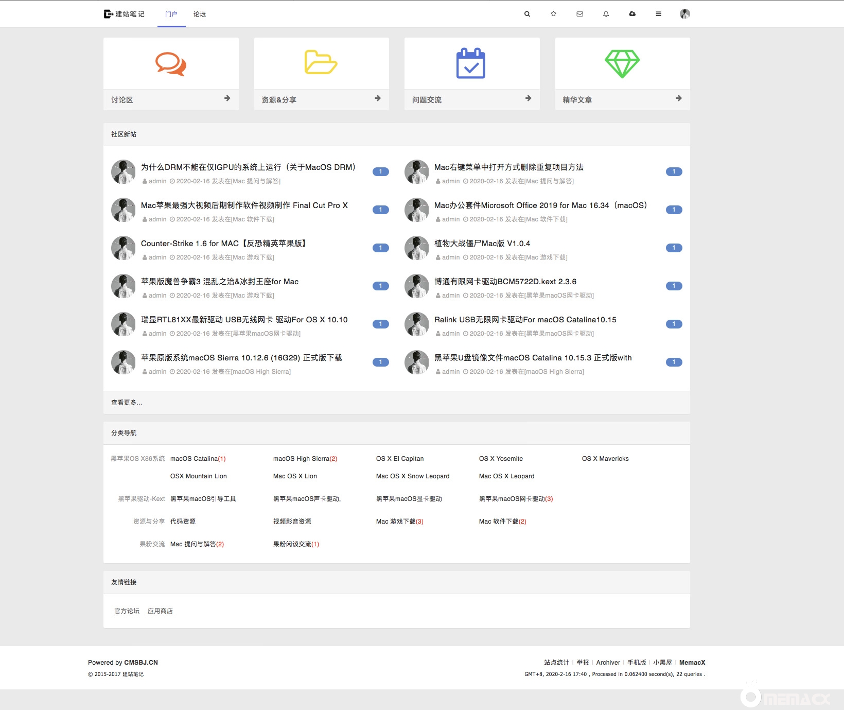The image size is (844, 710).
Task: Click the green diamond 精华文章 icon
Action: point(622,64)
